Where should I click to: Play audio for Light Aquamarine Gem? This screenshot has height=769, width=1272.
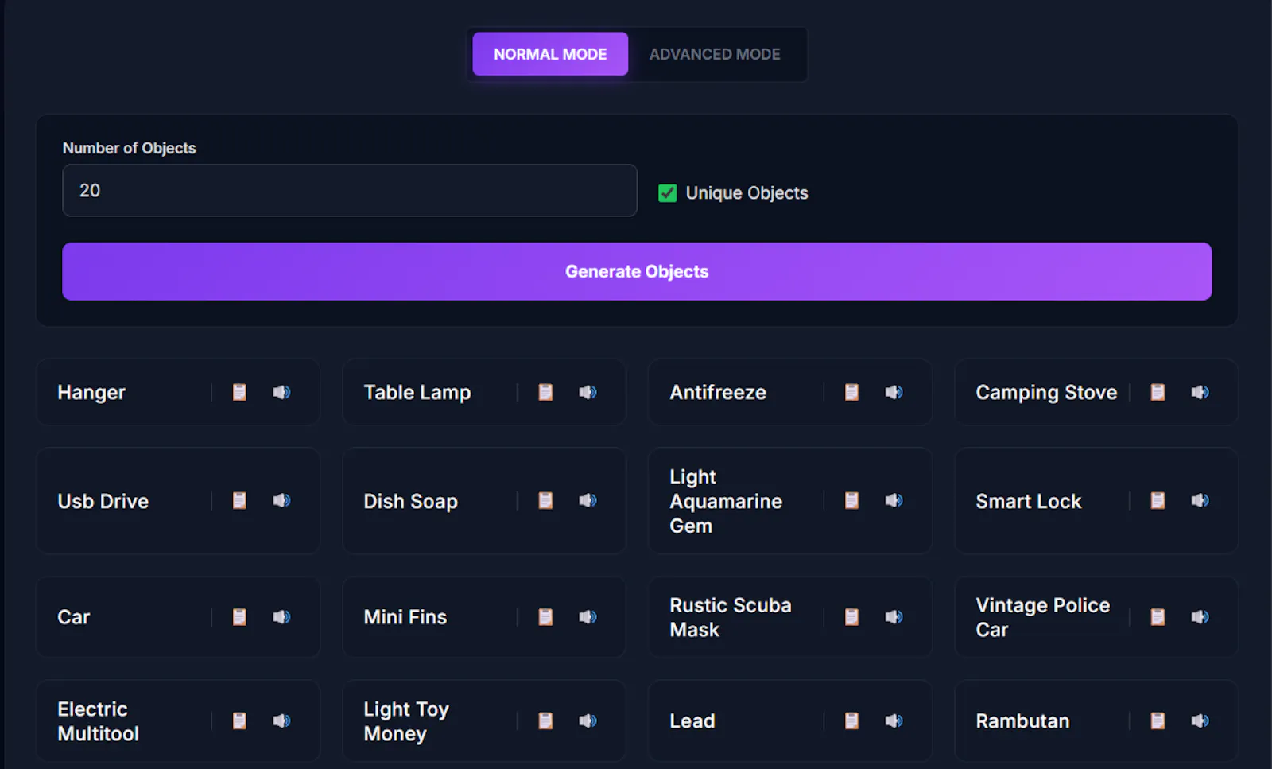tap(894, 500)
